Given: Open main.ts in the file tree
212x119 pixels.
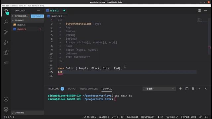Looking at the screenshot, I should pyautogui.click(x=22, y=29).
